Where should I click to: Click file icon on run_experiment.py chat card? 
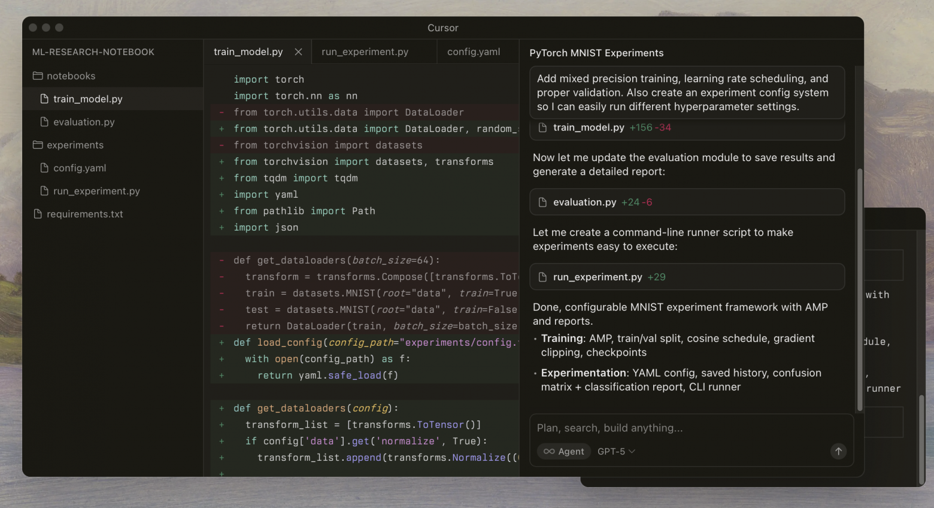542,277
